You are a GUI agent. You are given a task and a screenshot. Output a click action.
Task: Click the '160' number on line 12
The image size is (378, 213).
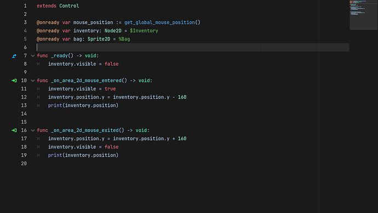[182, 97]
